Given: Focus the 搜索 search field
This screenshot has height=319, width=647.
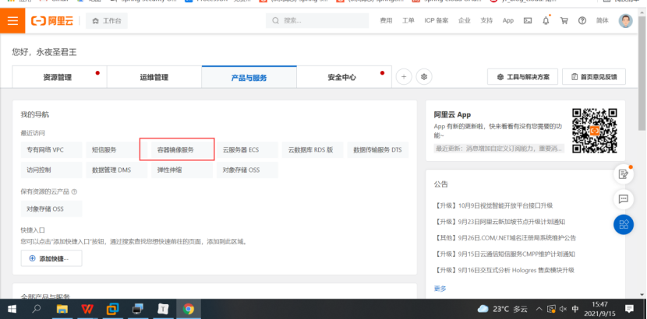Looking at the screenshot, I should 317,20.
